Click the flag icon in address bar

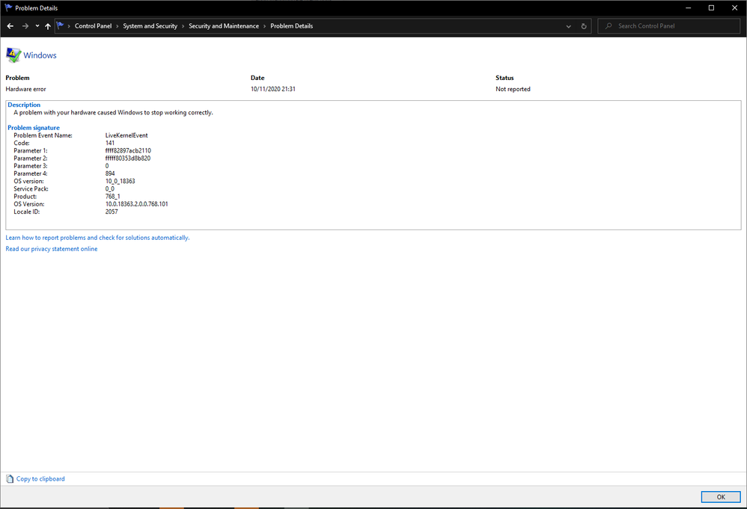click(x=60, y=25)
